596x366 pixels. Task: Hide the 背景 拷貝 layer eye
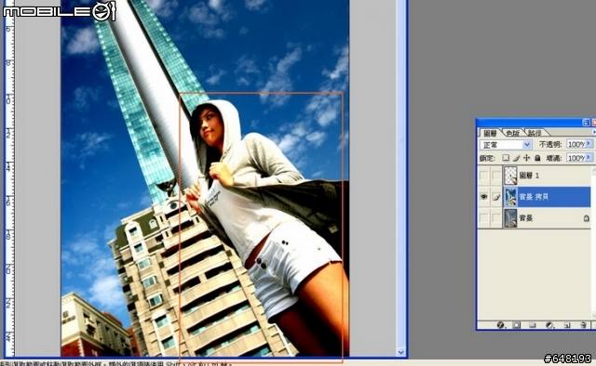(x=484, y=197)
